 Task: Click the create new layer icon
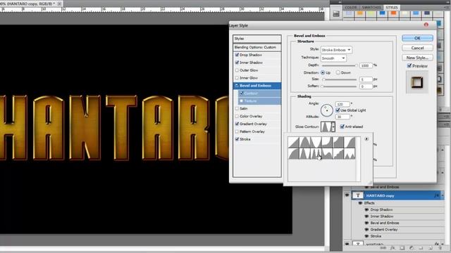pyautogui.click(x=431, y=248)
